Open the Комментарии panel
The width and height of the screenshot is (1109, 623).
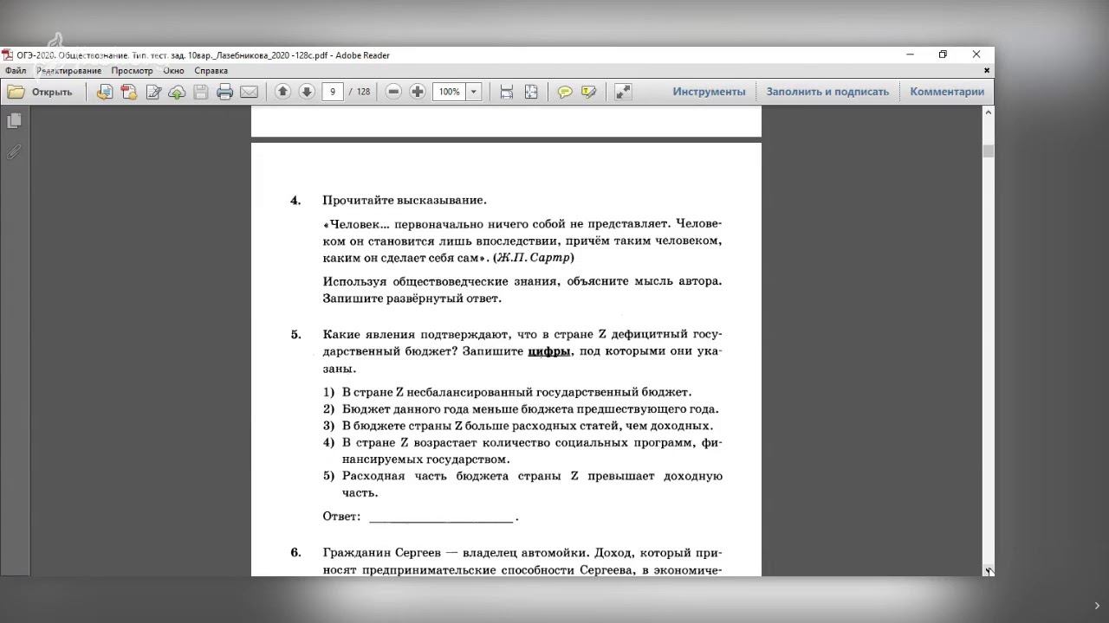click(x=947, y=92)
